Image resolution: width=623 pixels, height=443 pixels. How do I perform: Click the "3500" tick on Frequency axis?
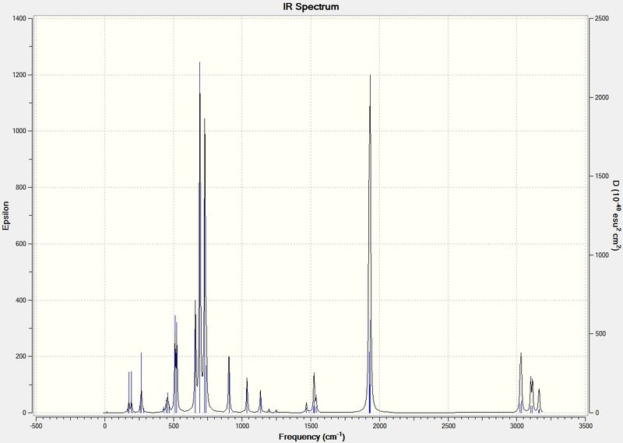pos(586,426)
